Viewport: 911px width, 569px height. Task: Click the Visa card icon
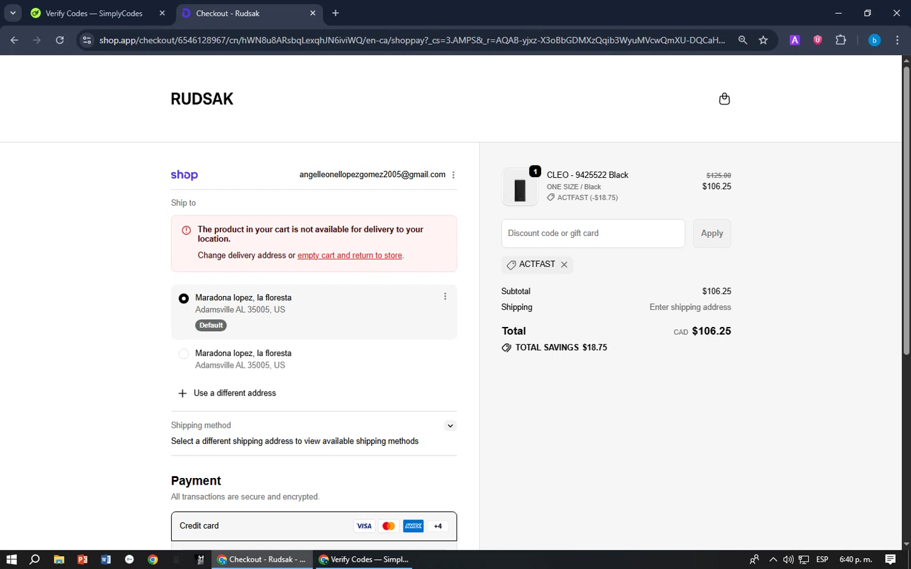tap(364, 526)
